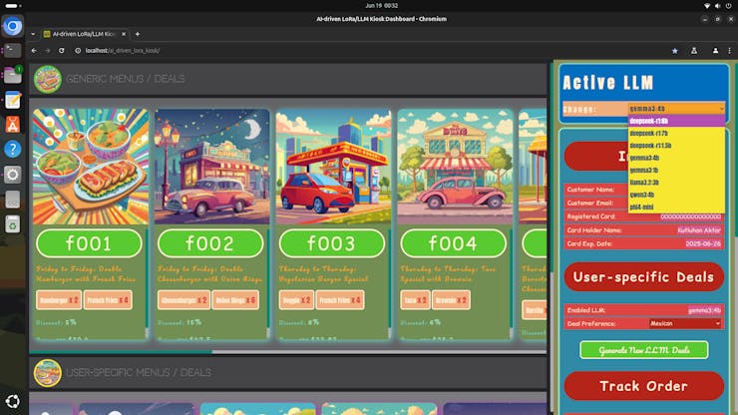The width and height of the screenshot is (738, 415).
Task: Click the browser reload button
Action: click(x=62, y=50)
